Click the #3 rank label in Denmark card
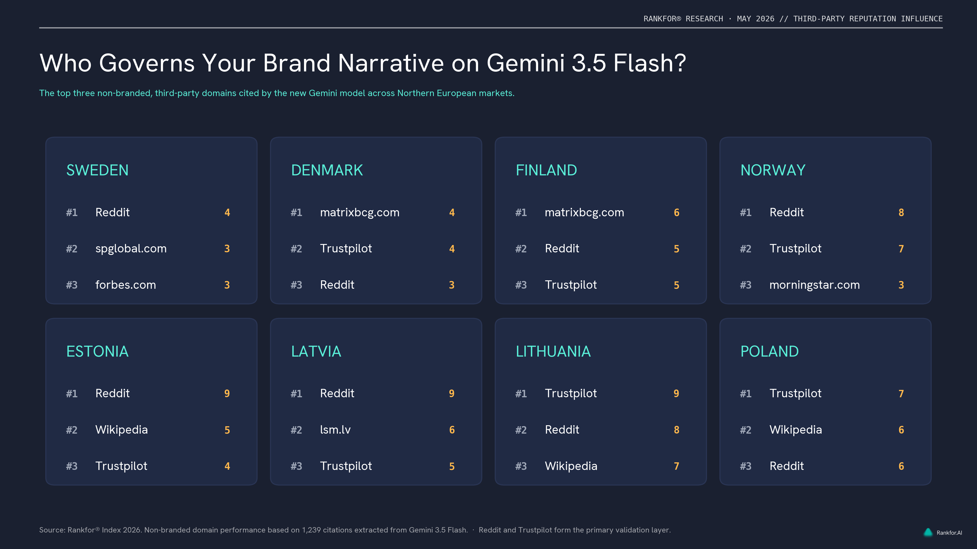This screenshot has height=549, width=977. [296, 285]
